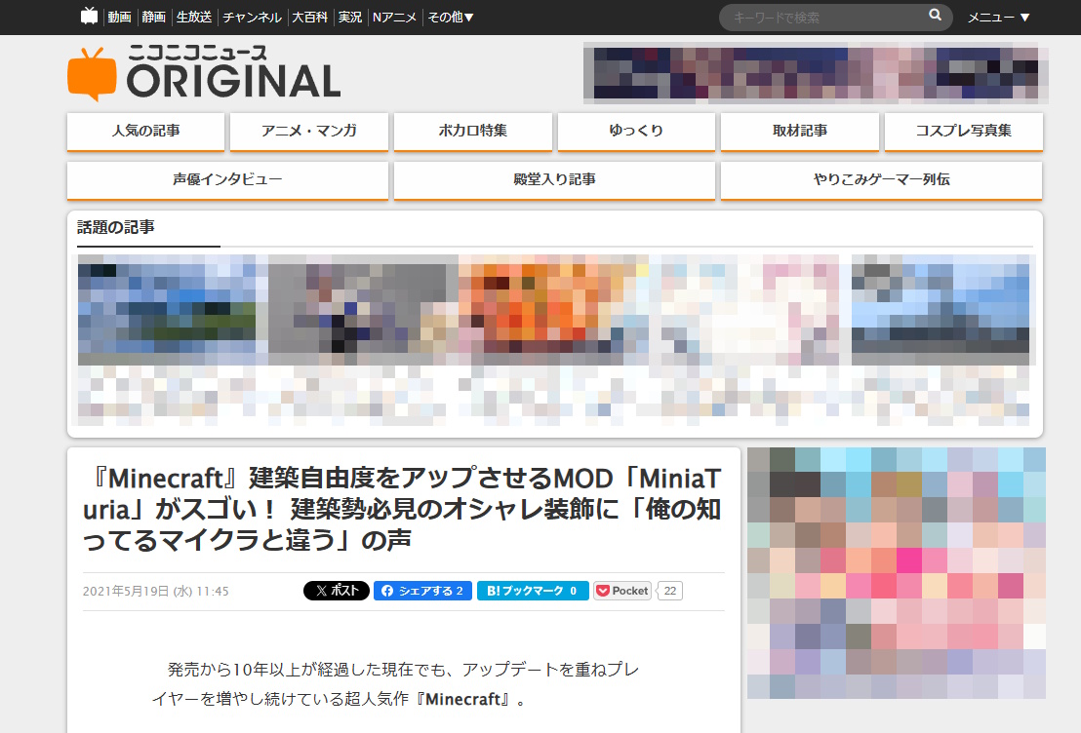This screenshot has height=733, width=1081.
Task: Open the 生放送 top menu link
Action: [x=194, y=18]
